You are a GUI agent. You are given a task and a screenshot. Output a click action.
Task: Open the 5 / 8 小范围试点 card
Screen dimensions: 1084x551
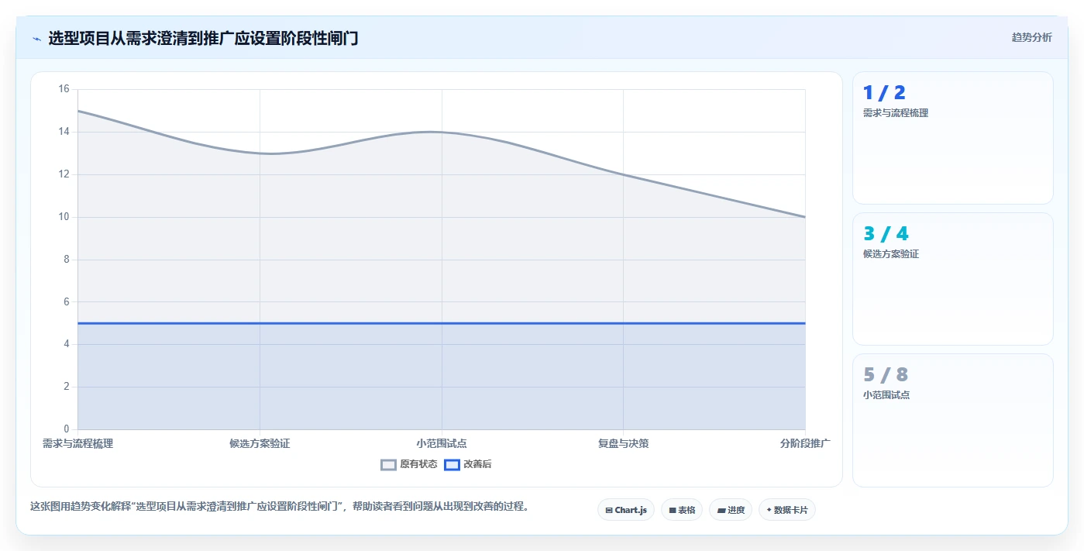(952, 420)
